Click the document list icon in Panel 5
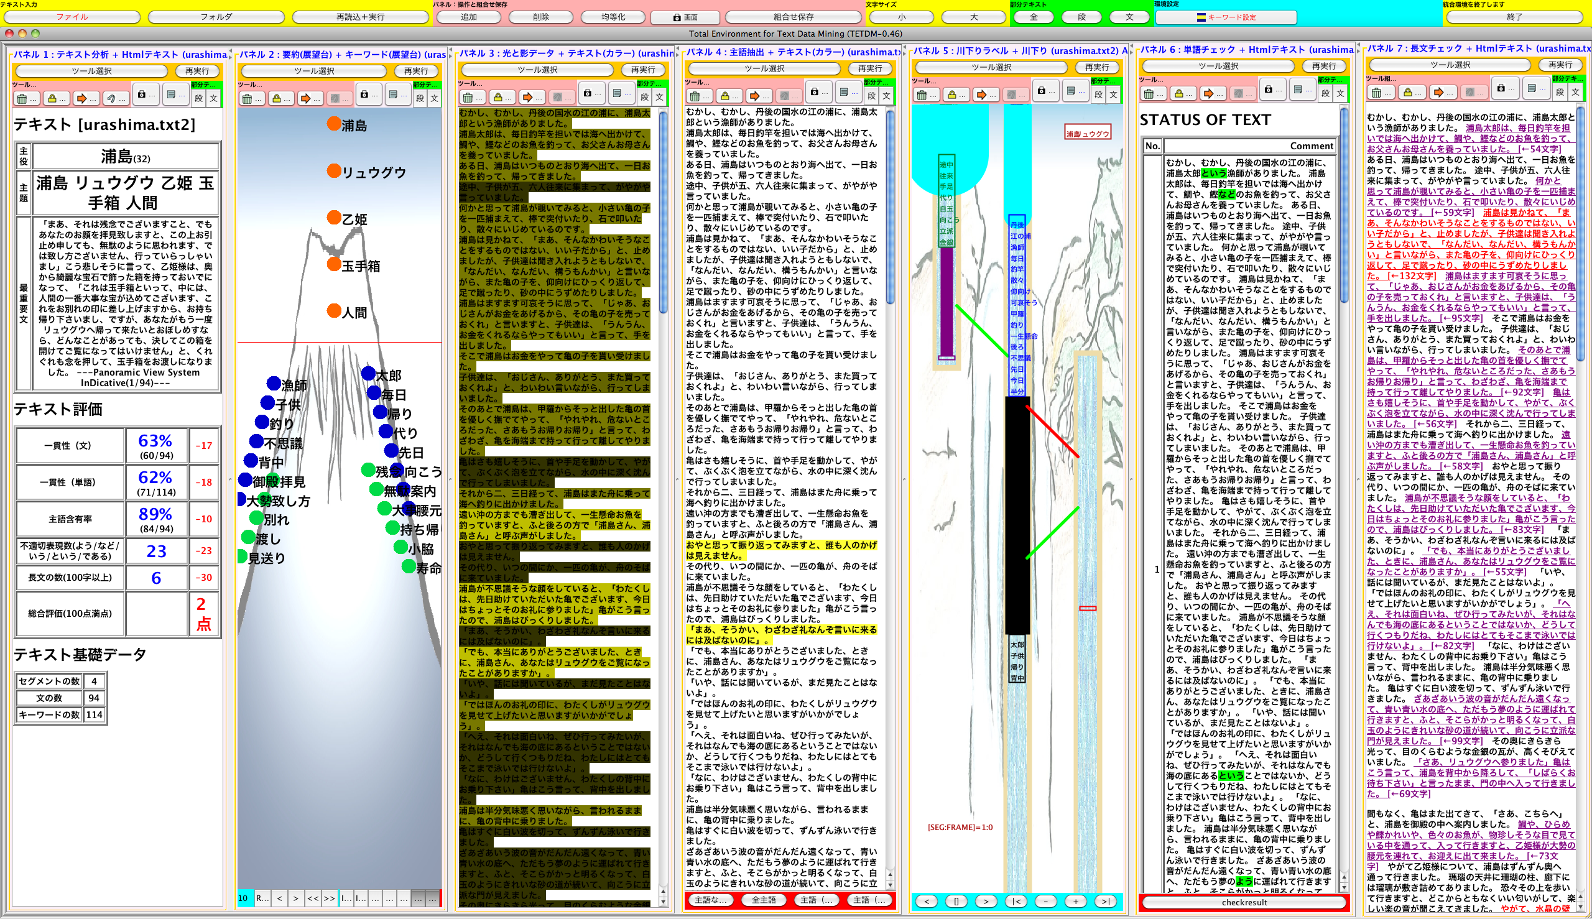 click(1073, 91)
